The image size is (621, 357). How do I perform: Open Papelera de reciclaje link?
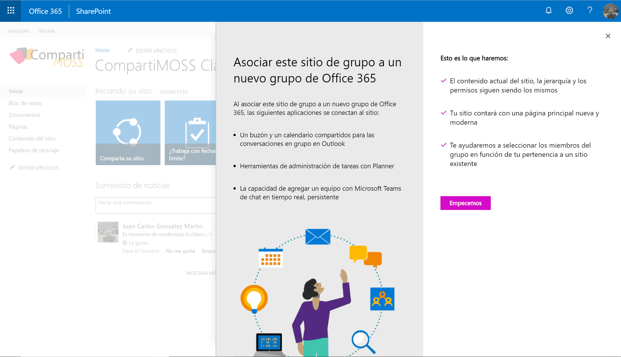(34, 150)
